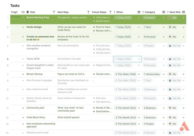This screenshot has height=136, width=194.
Task: Click the Next Step column header
Action: tap(63, 12)
